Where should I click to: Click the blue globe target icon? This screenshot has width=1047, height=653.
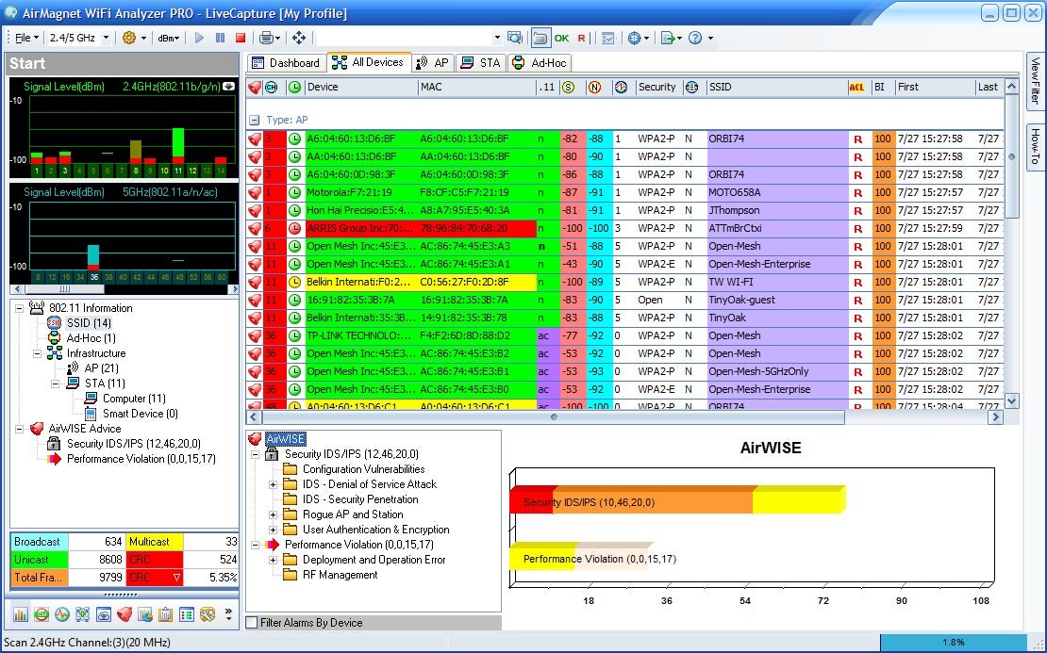point(635,38)
